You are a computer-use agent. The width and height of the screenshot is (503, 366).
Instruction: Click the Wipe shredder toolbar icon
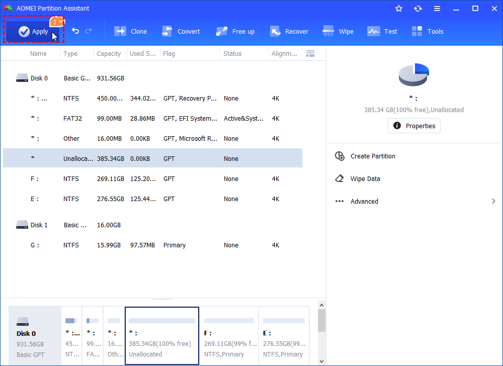[328, 31]
